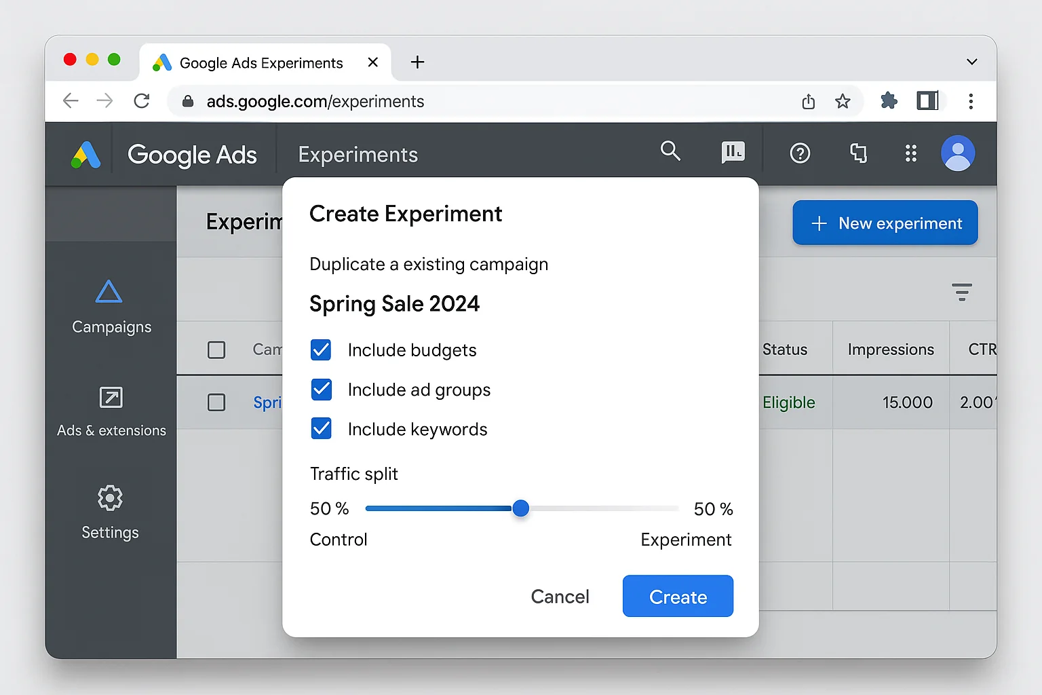Click New experiment
Viewport: 1042px width, 695px height.
[x=885, y=223]
